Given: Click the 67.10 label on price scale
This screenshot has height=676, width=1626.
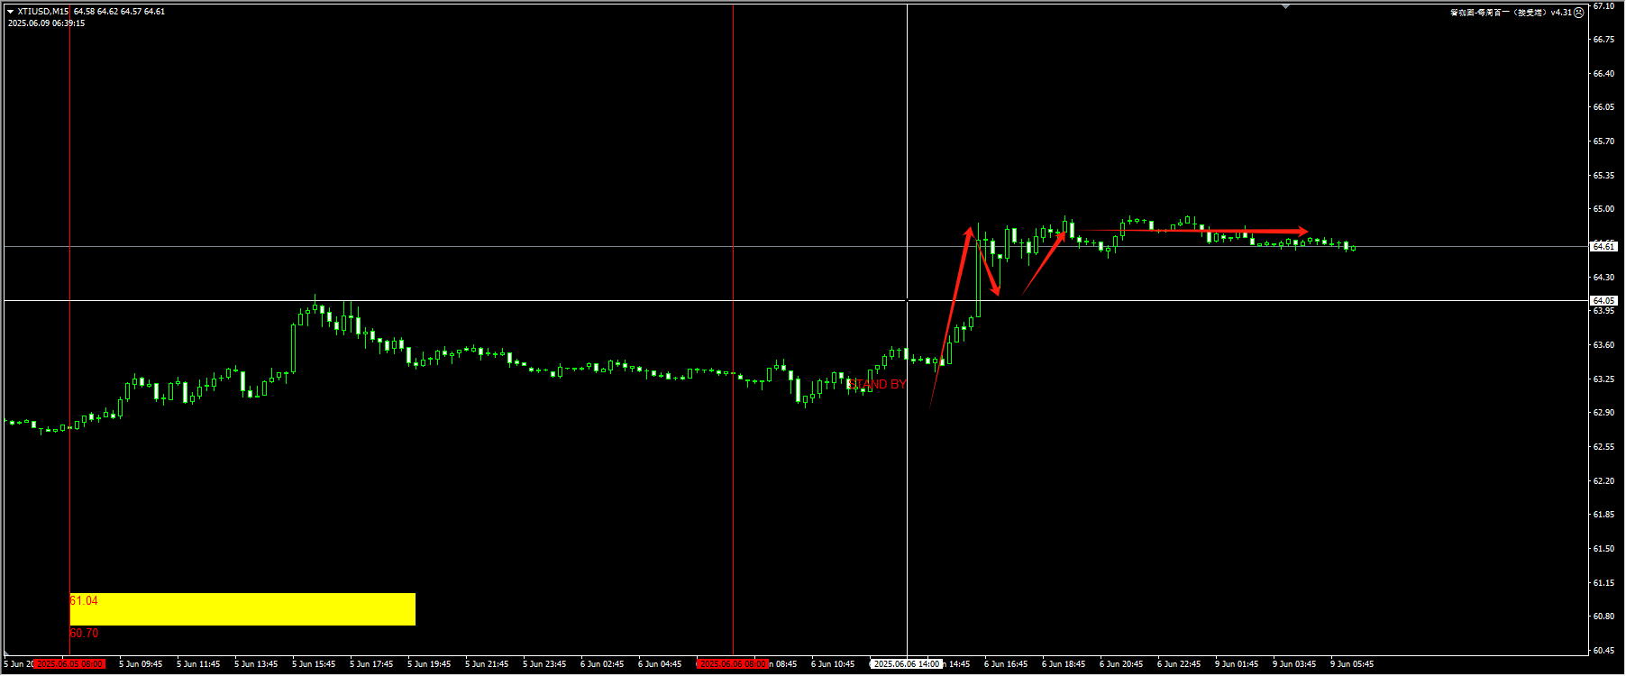Looking at the screenshot, I should pos(1603,6).
